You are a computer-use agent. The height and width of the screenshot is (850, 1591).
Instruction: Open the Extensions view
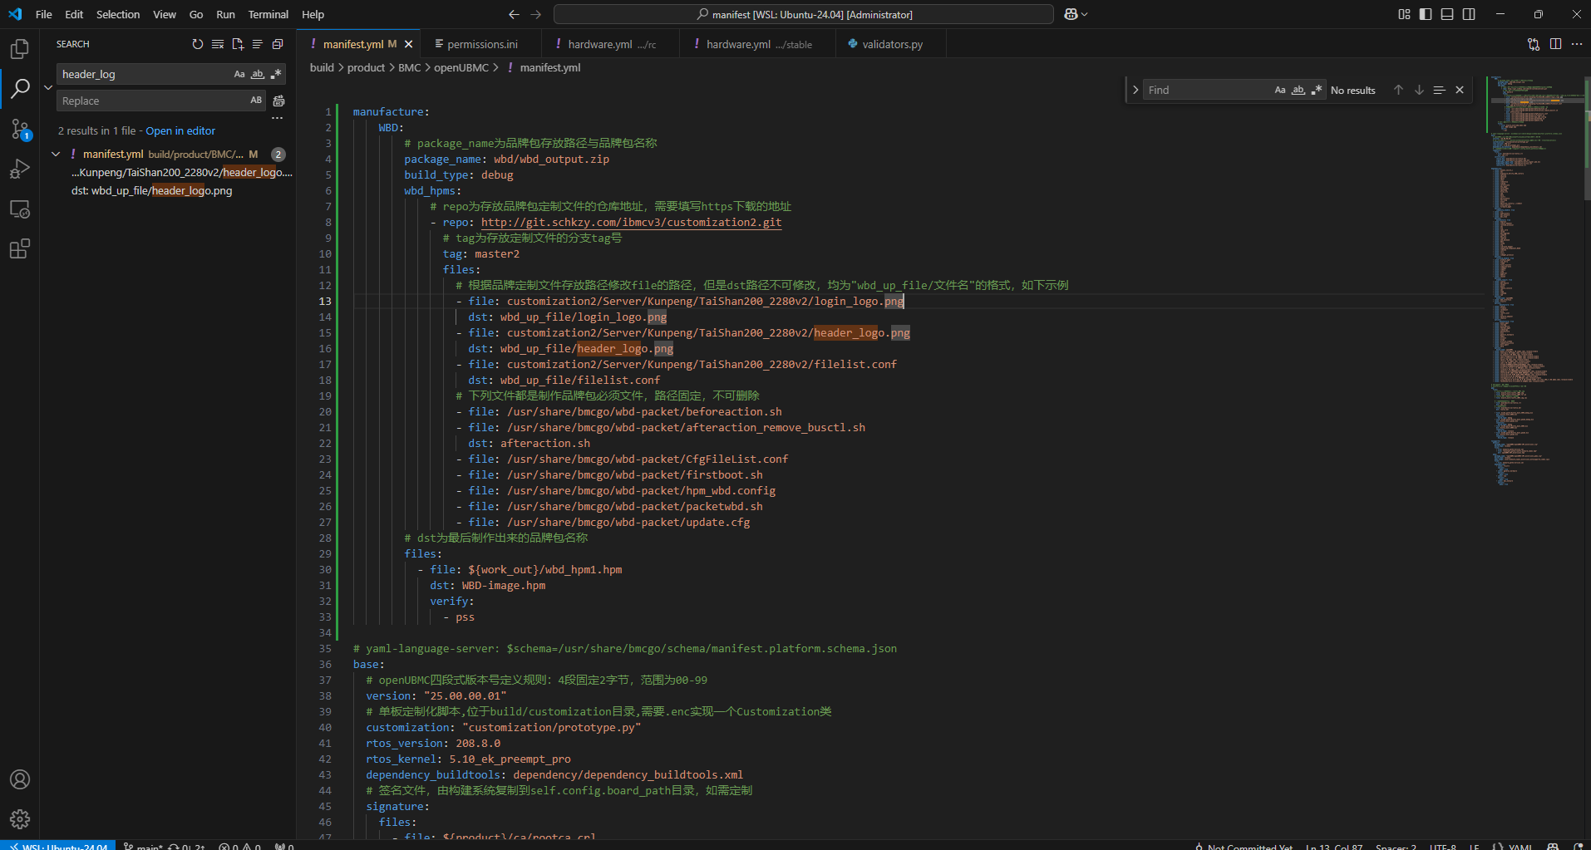[20, 248]
